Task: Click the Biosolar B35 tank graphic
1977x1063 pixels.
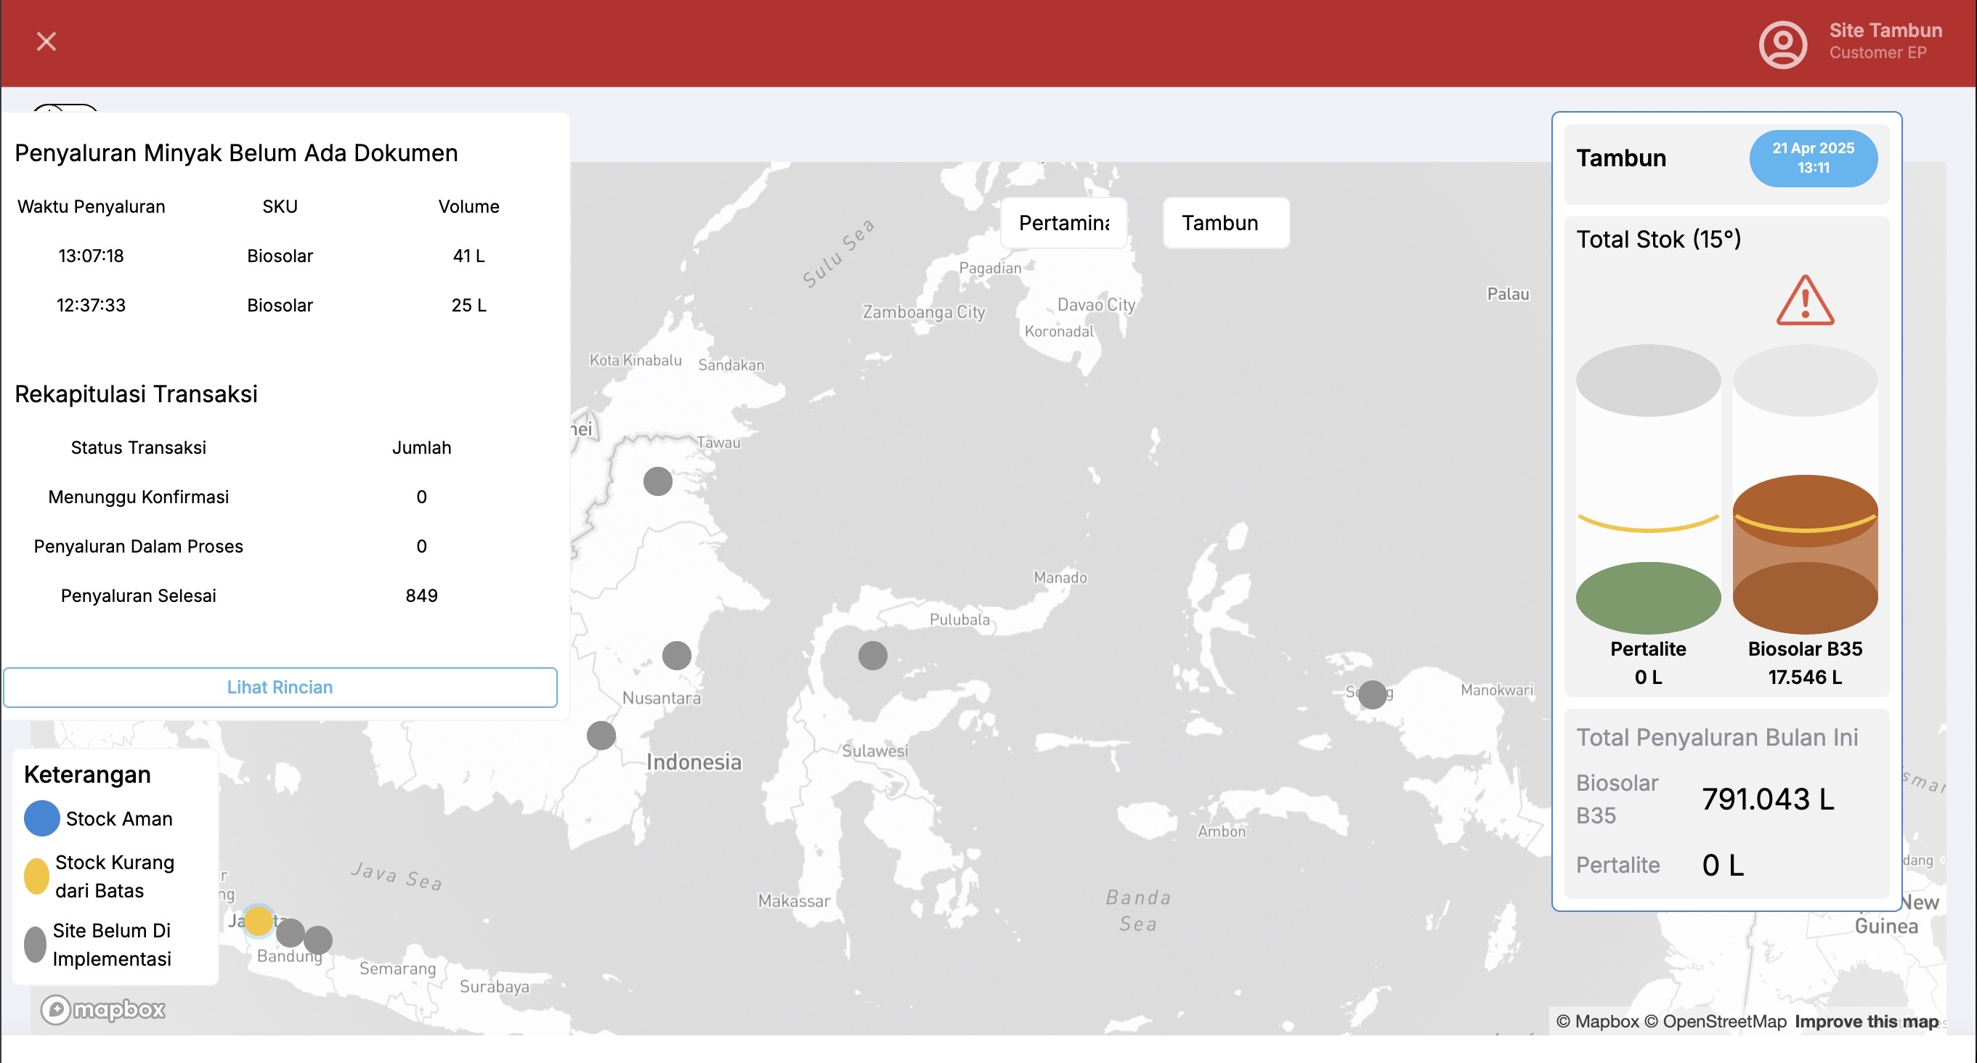Action: (x=1804, y=529)
